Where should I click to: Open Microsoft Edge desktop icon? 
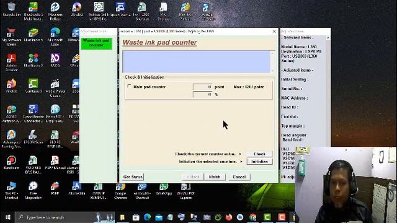pos(55,37)
